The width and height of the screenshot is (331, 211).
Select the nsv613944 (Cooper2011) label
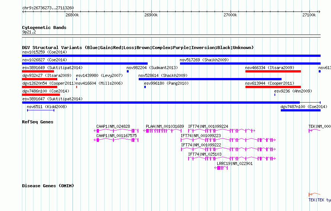270,83
